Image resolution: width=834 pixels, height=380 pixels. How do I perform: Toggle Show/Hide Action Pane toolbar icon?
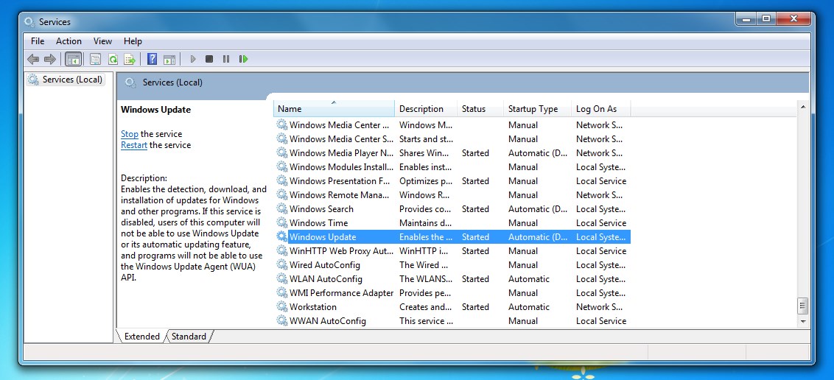click(x=169, y=59)
